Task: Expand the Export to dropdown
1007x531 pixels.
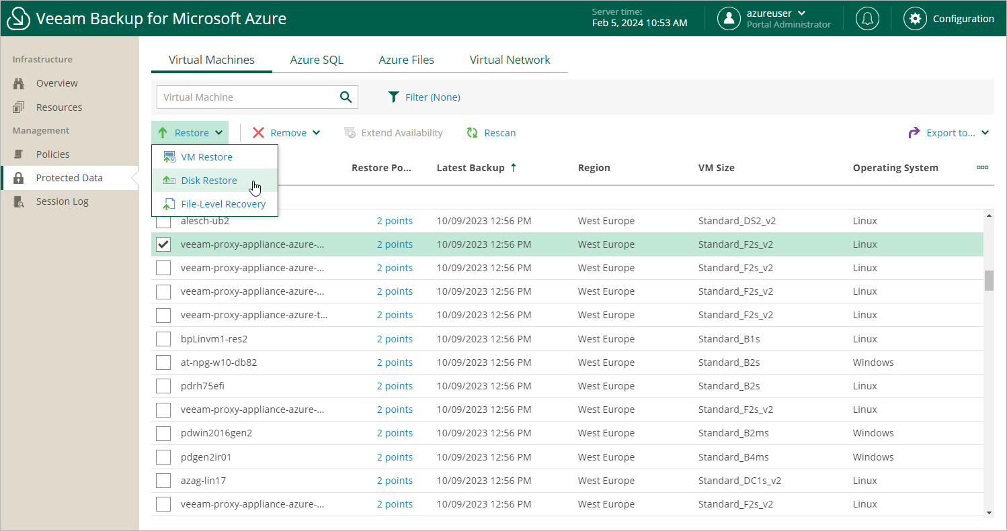Action: (x=985, y=133)
